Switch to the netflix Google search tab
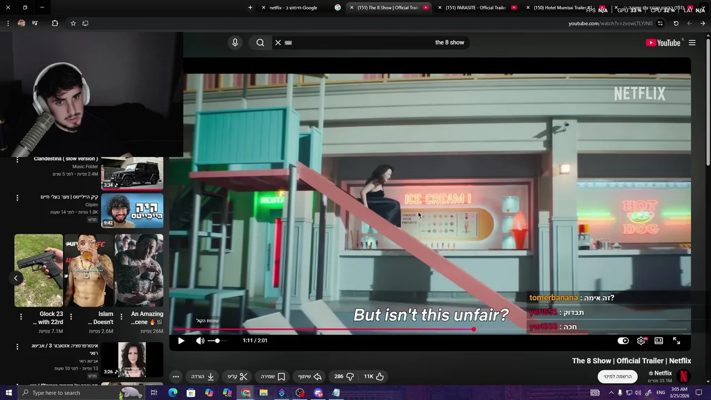 coord(300,8)
